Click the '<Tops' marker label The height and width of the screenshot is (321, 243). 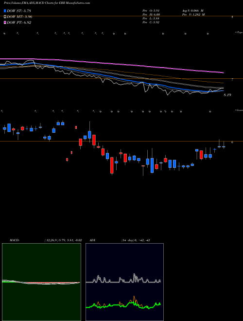(239, 33)
